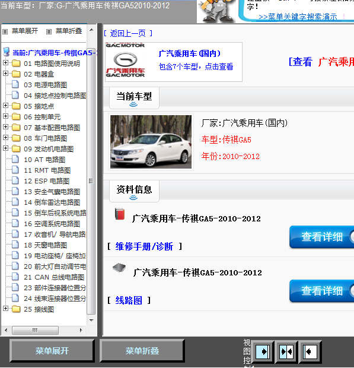The image size is (354, 368).
Task: Click folder icon of 05 接地点
Action: pyautogui.click(x=16, y=106)
